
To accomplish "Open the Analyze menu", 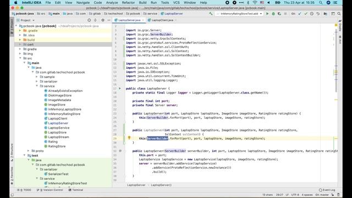I will (112, 3).
